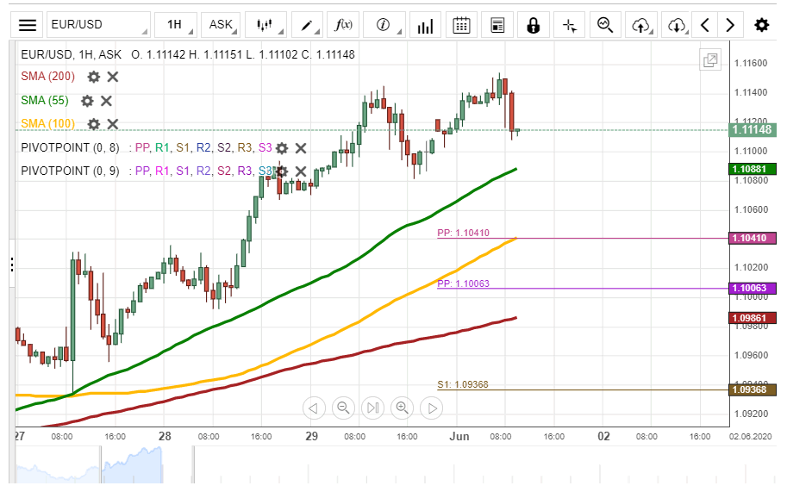Click the current price 1.11148 label
Image resolution: width=787 pixels, height=492 pixels.
[x=753, y=130]
